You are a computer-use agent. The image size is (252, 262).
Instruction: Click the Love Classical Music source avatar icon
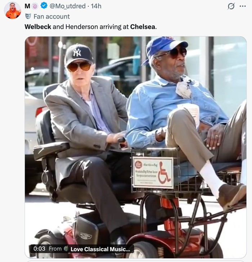[66, 249]
